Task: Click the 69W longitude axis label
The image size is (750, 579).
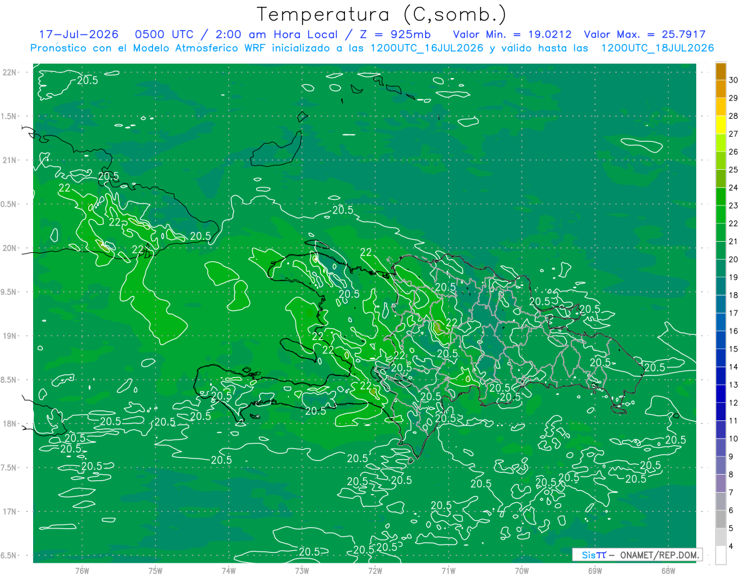Action: pyautogui.click(x=594, y=570)
